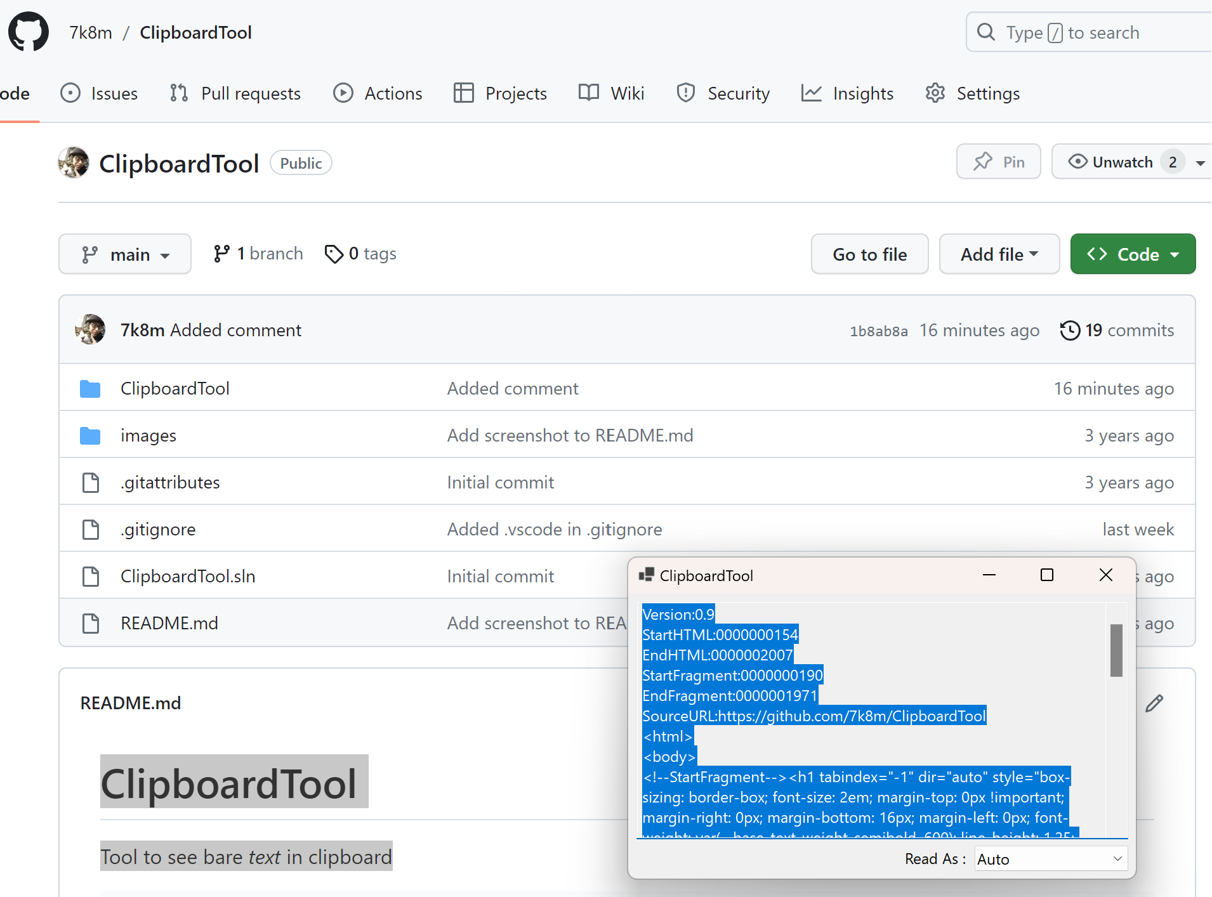Expand the Add file dropdown
1212x897 pixels.
point(999,254)
